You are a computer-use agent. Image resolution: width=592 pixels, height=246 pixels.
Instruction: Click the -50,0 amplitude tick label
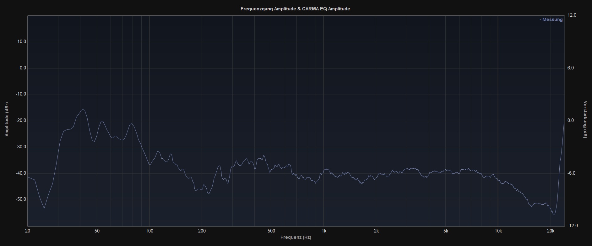pyautogui.click(x=21, y=200)
